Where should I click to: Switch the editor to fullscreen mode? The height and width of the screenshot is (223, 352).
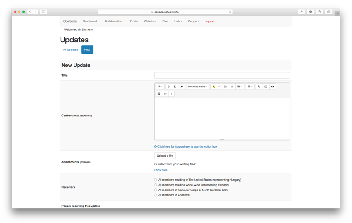point(159,94)
